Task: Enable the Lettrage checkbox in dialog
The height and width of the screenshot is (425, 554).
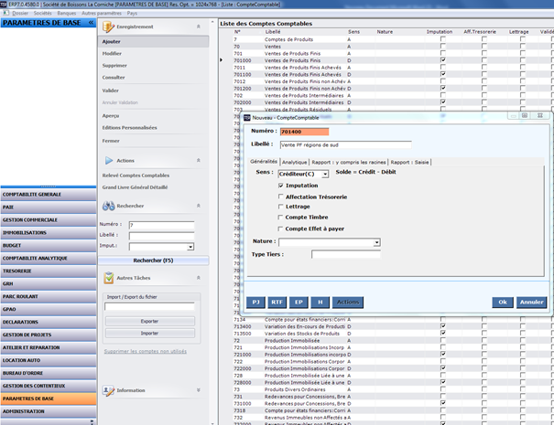Action: pyautogui.click(x=280, y=207)
